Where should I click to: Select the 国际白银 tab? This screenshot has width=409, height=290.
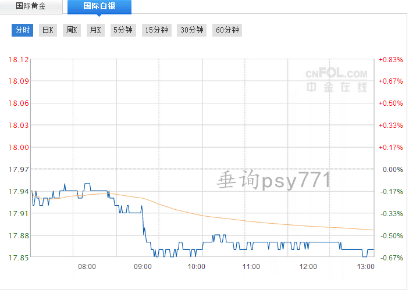[x=99, y=6]
